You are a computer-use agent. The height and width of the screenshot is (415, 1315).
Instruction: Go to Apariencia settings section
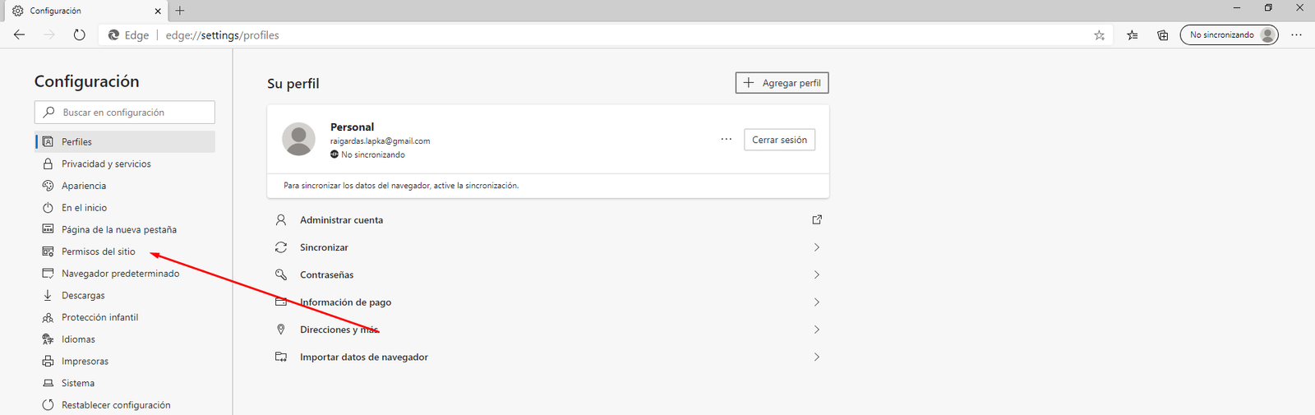[84, 186]
